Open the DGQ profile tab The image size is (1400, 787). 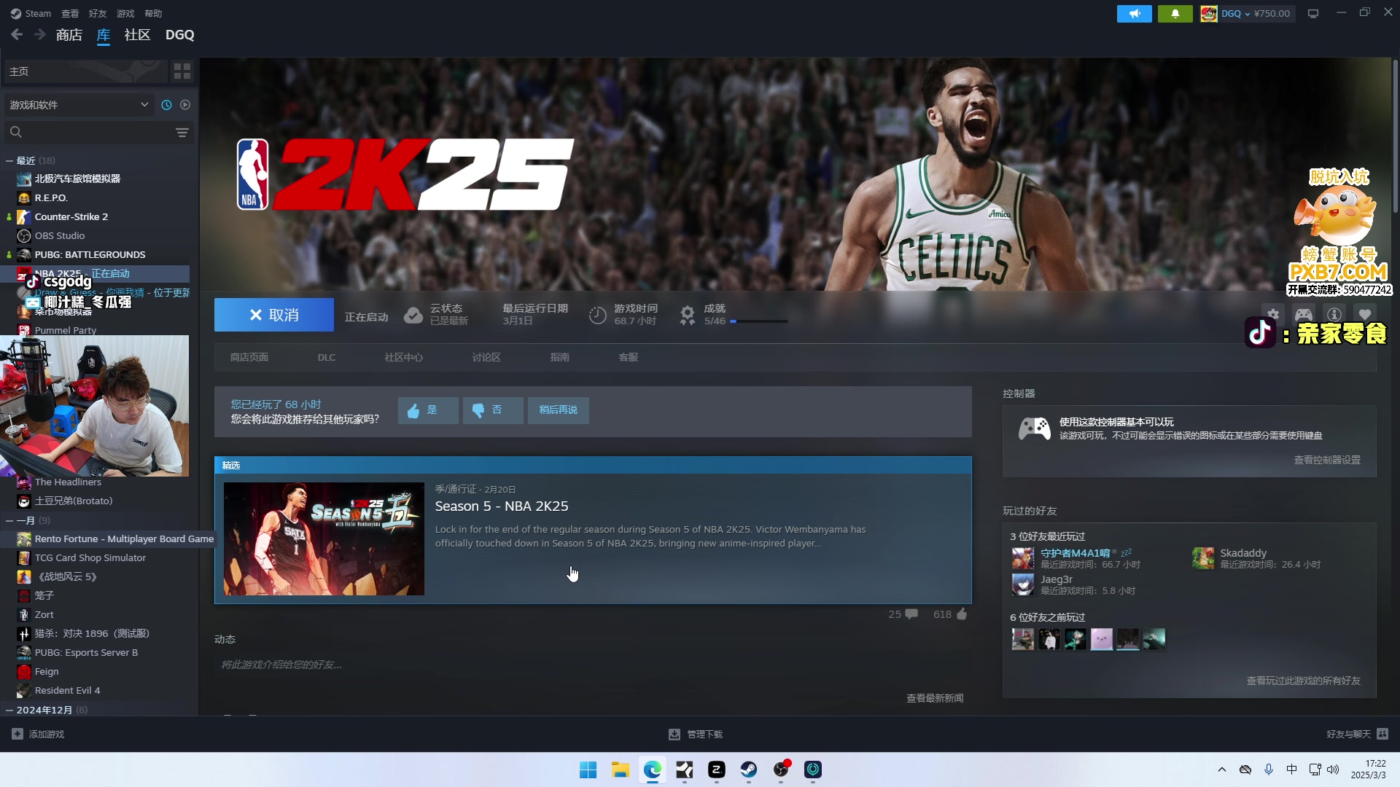179,34
